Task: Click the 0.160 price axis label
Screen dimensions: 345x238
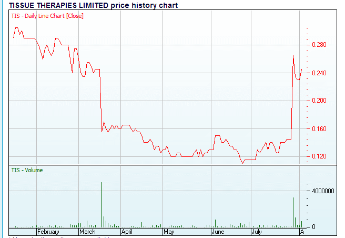Action: click(321, 128)
